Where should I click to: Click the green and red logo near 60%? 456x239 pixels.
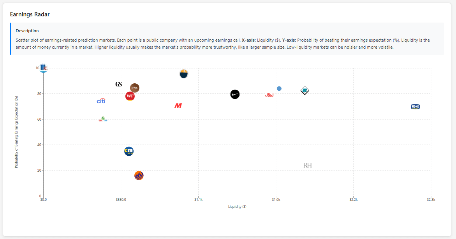pyautogui.click(x=103, y=119)
